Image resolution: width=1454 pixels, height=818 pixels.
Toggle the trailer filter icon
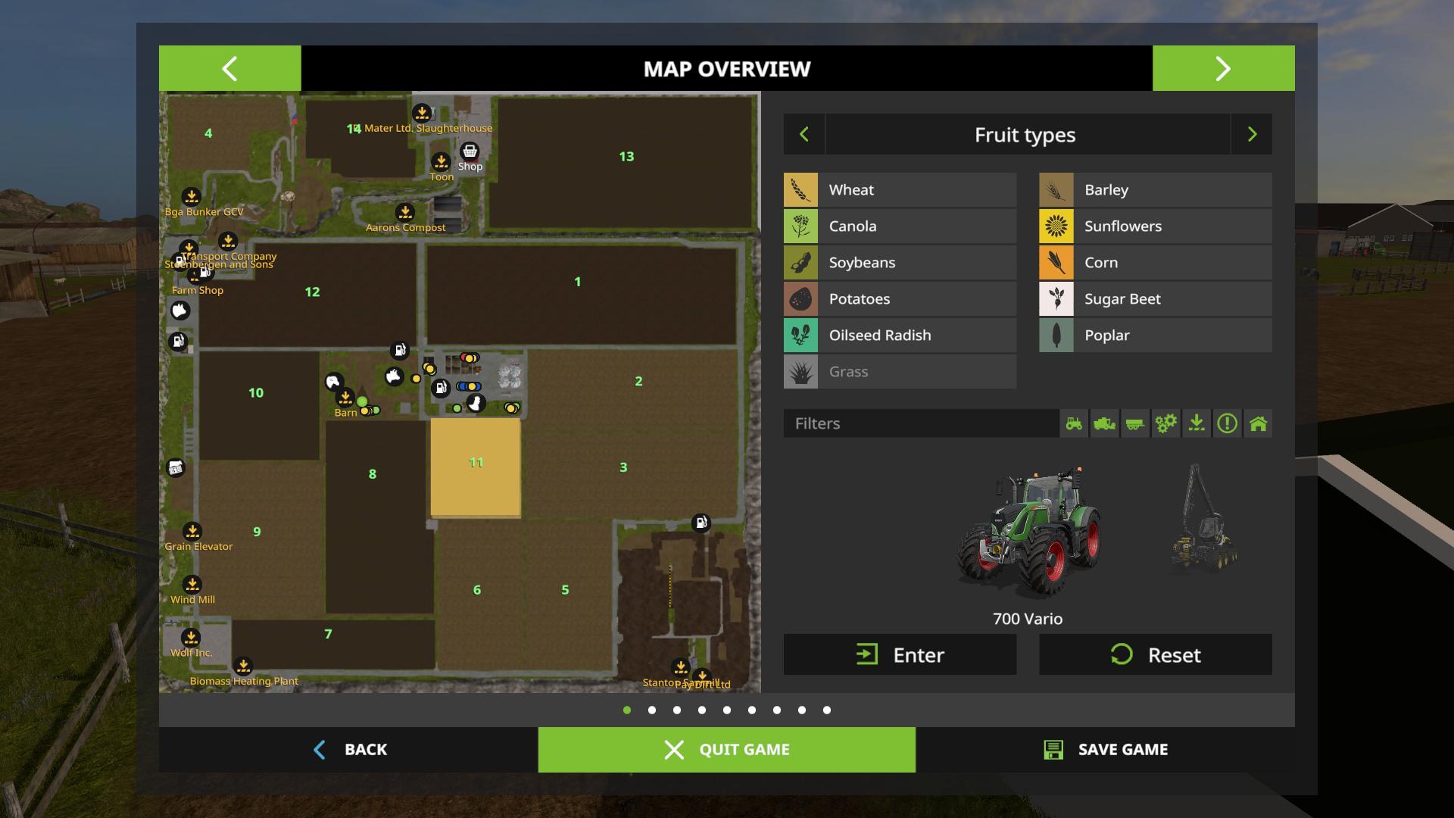(x=1135, y=423)
